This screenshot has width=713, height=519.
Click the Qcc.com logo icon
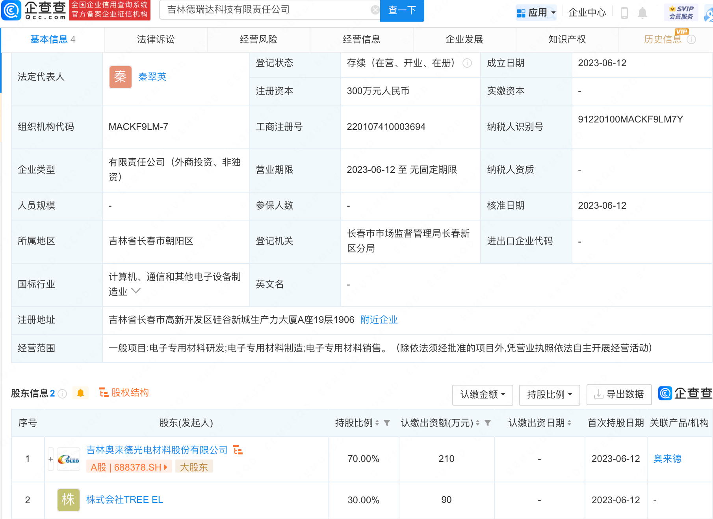11,10
